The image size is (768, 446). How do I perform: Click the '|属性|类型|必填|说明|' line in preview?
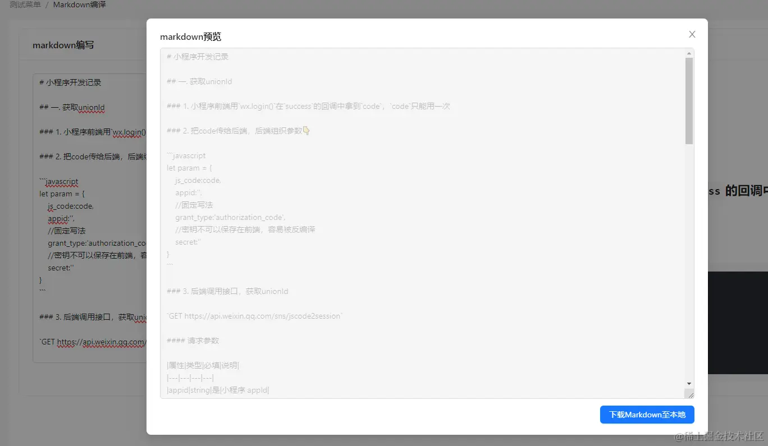(203, 365)
